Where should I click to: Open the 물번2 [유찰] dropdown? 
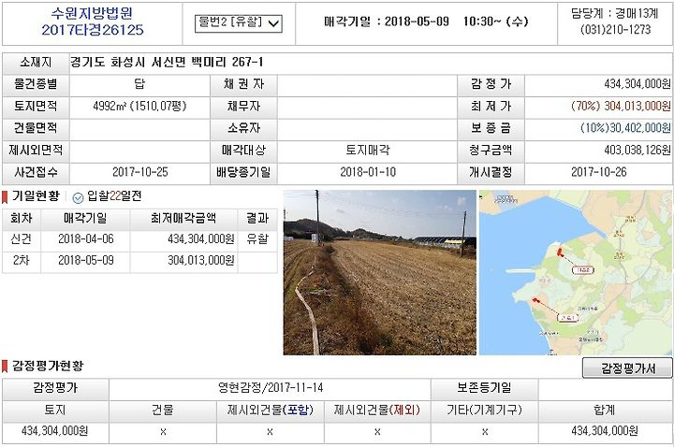click(239, 22)
